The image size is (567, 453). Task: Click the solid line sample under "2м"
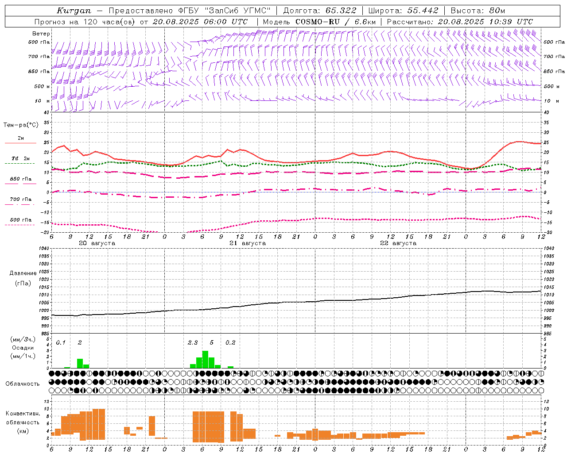click(20, 143)
